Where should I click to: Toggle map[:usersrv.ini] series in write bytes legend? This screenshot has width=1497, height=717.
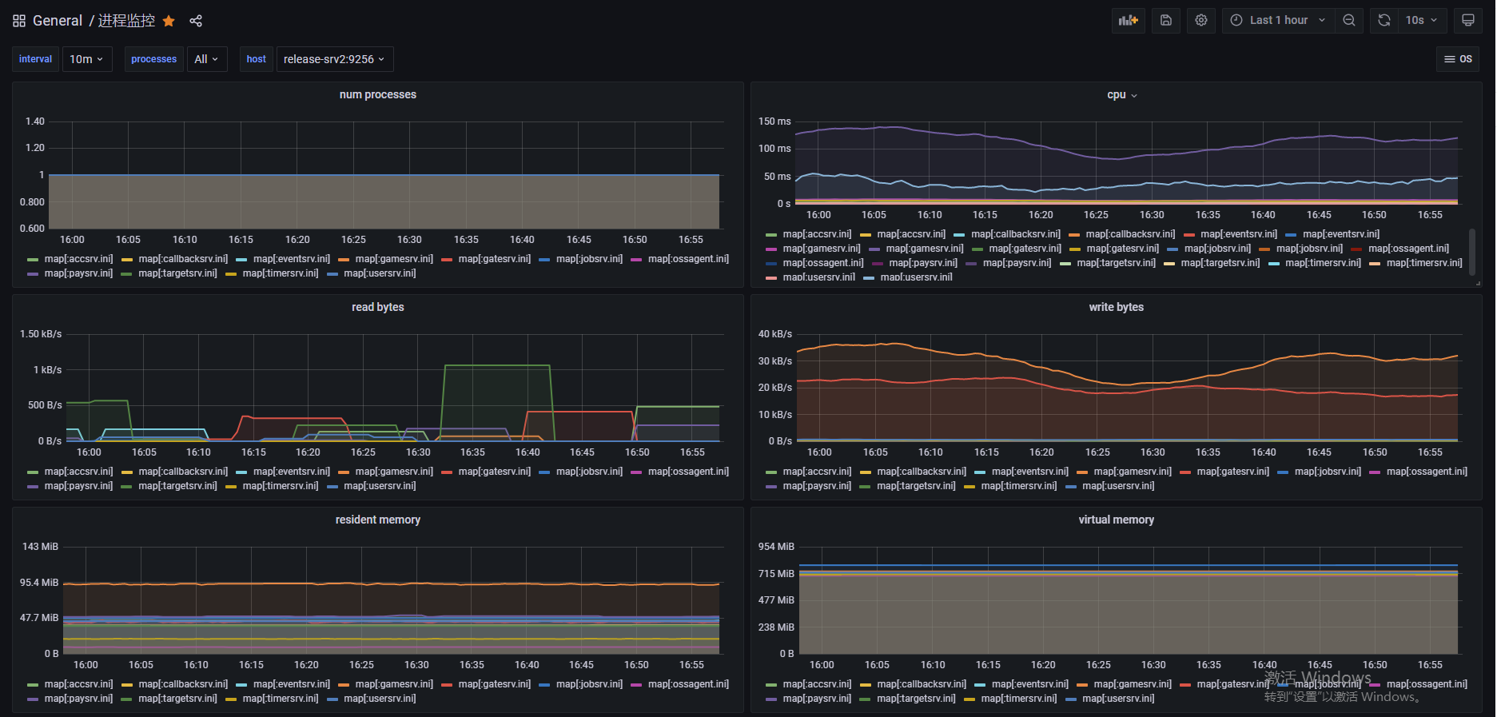[1118, 486]
